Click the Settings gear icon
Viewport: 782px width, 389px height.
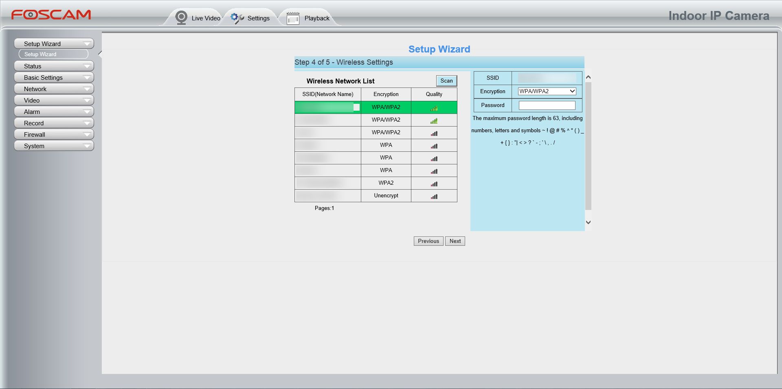[237, 18]
